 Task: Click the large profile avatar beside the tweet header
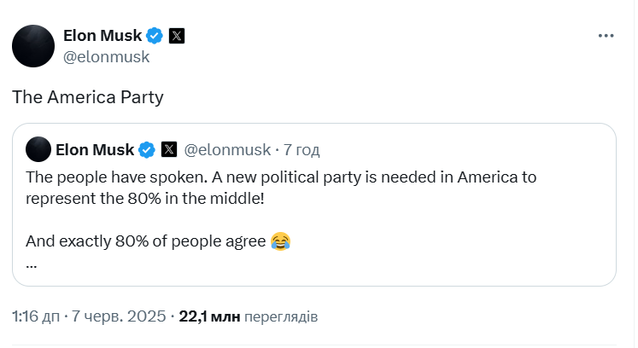point(33,46)
